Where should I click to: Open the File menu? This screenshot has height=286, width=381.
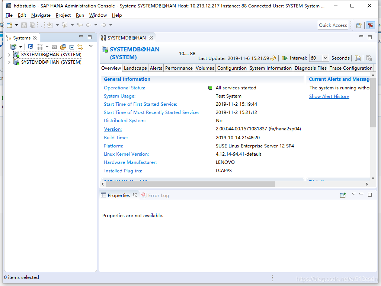coord(9,15)
